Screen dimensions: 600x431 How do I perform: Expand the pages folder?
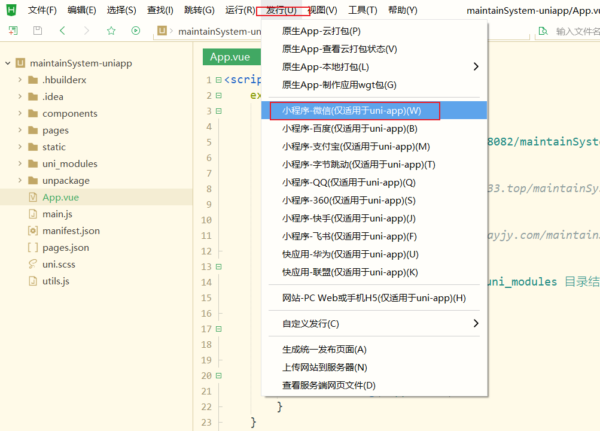(x=20, y=130)
